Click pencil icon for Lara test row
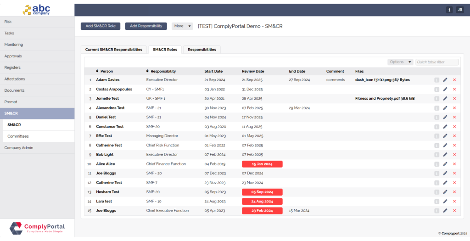470x241 pixels. [x=445, y=202]
